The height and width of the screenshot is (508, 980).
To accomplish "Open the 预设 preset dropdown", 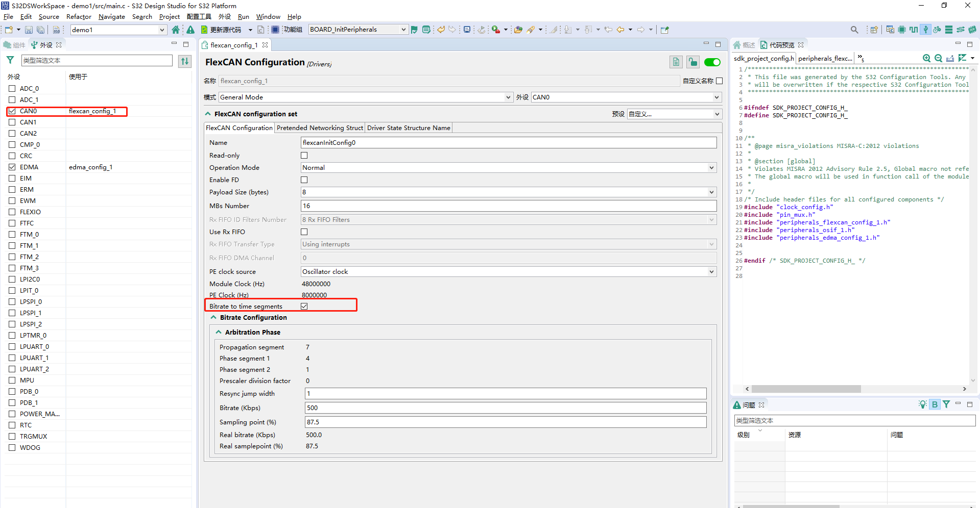I will click(x=674, y=114).
